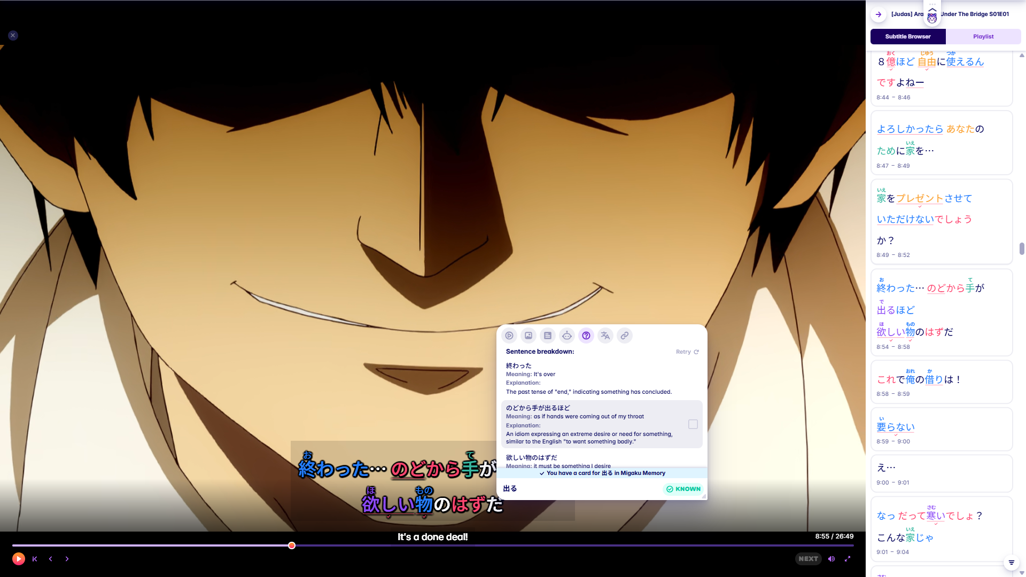The image size is (1026, 577).
Task: Open the subtitle filter menu icon
Action: pyautogui.click(x=1011, y=563)
